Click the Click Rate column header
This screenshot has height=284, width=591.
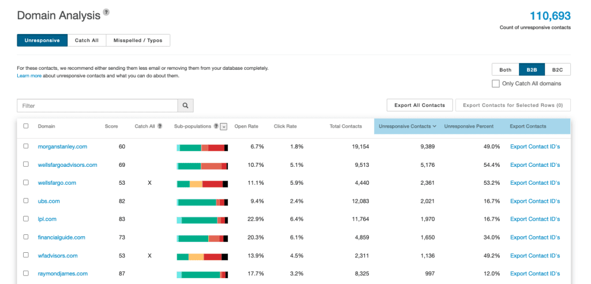tap(285, 126)
